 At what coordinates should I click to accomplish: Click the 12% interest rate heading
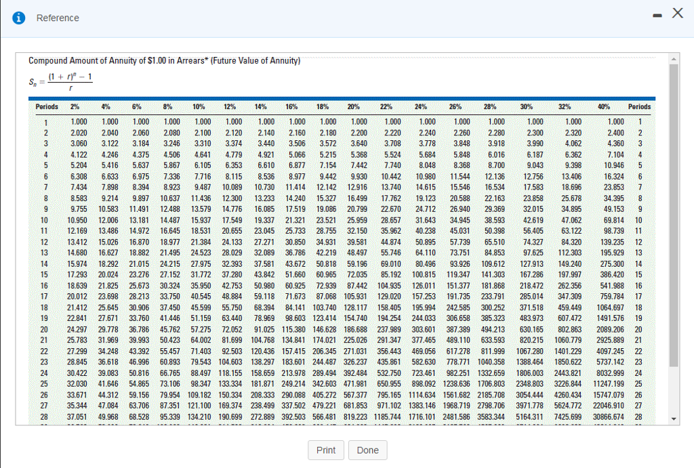pyautogui.click(x=230, y=106)
